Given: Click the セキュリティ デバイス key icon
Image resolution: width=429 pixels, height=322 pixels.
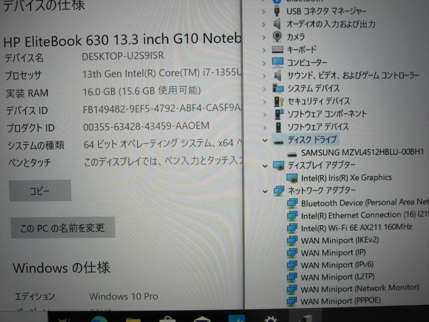Looking at the screenshot, I should pyautogui.click(x=279, y=101).
